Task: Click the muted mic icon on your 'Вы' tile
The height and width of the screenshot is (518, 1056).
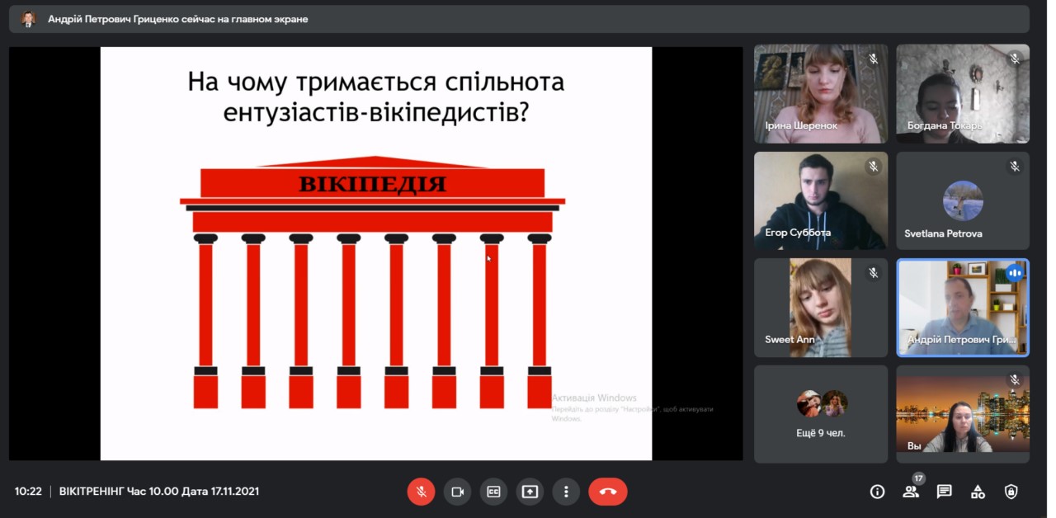Action: coord(1015,380)
